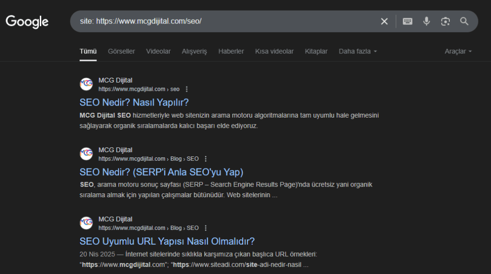491x274 pixels.
Task: Click the '20 Nis 2025' date text
Action: [97, 254]
